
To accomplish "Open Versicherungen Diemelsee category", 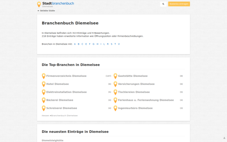I will [x=136, y=84].
